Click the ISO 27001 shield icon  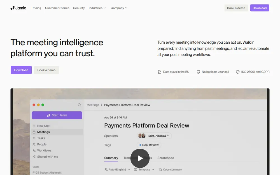click(238, 72)
